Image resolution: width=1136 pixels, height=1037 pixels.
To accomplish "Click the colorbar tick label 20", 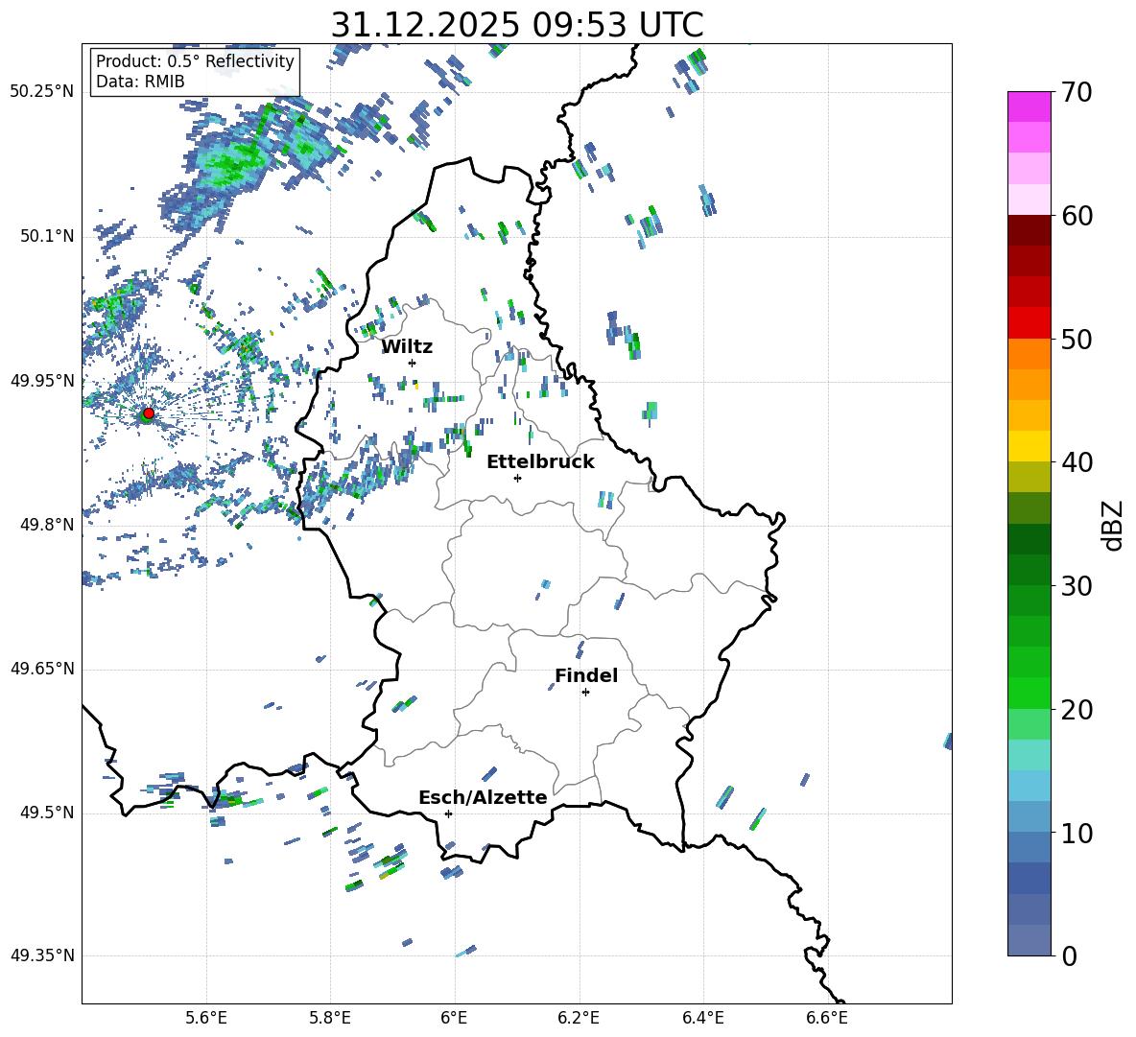I will pos(1077,709).
